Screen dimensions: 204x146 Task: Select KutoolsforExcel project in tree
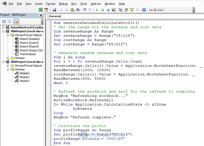[x=27, y=27]
